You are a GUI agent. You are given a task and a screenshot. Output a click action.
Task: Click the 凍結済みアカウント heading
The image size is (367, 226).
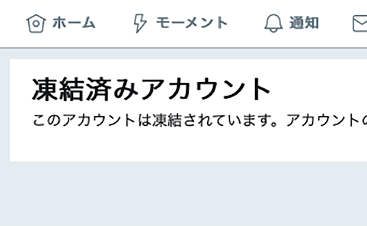tap(151, 90)
